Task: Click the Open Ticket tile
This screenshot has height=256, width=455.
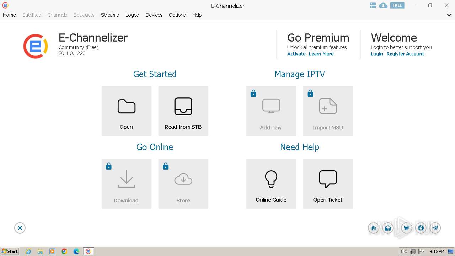Action: pos(328,184)
